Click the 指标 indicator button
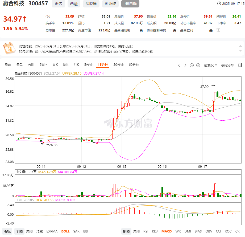Image resolution: width=245 pixels, height=237 pixels. coord(7,231)
